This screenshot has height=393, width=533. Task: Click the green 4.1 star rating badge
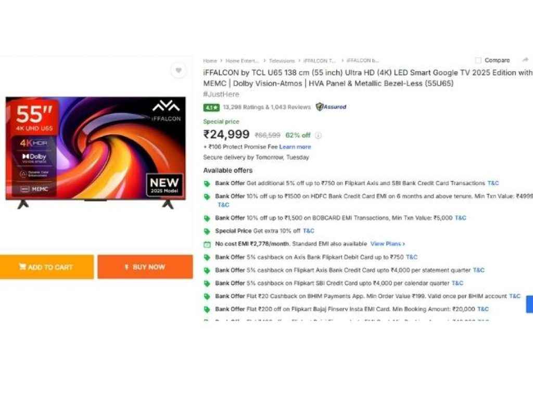click(211, 108)
